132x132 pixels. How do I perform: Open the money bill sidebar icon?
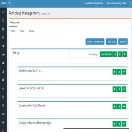click(3, 114)
